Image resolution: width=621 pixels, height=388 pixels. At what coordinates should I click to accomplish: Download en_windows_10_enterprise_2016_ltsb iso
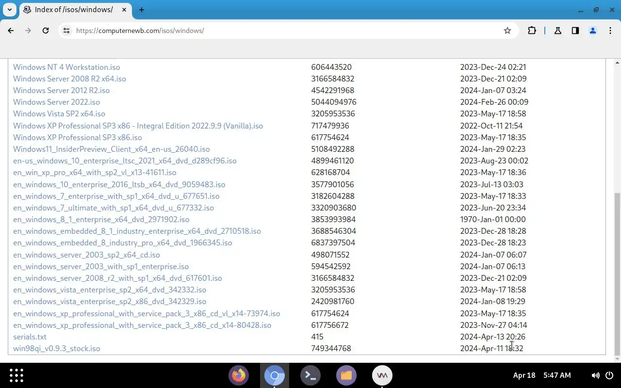tap(119, 184)
